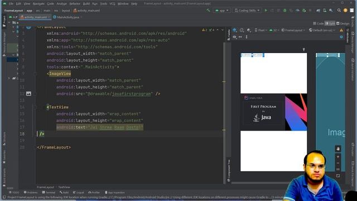This screenshot has width=357, height=201.
Task: Open the Profiler tool window
Action: 94,193
